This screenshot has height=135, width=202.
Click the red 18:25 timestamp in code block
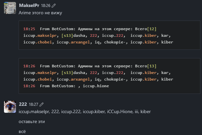pyautogui.click(x=29, y=29)
